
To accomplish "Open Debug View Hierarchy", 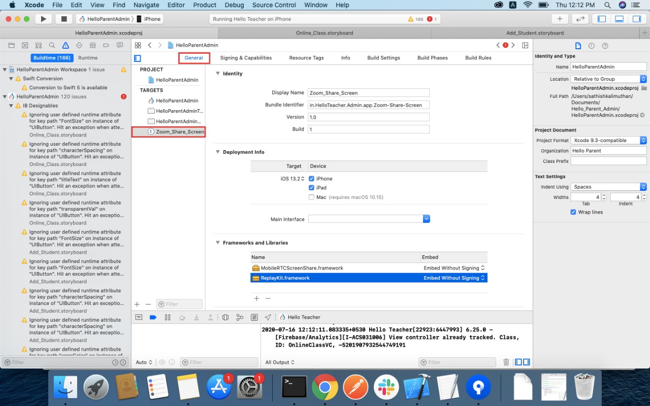I will click(225, 318).
